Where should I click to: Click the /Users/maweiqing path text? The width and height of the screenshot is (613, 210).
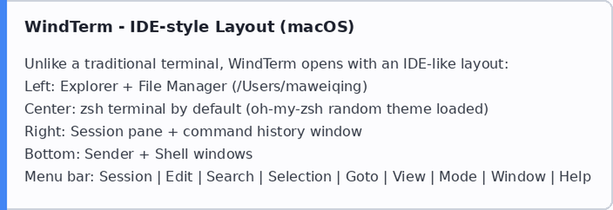300,86
